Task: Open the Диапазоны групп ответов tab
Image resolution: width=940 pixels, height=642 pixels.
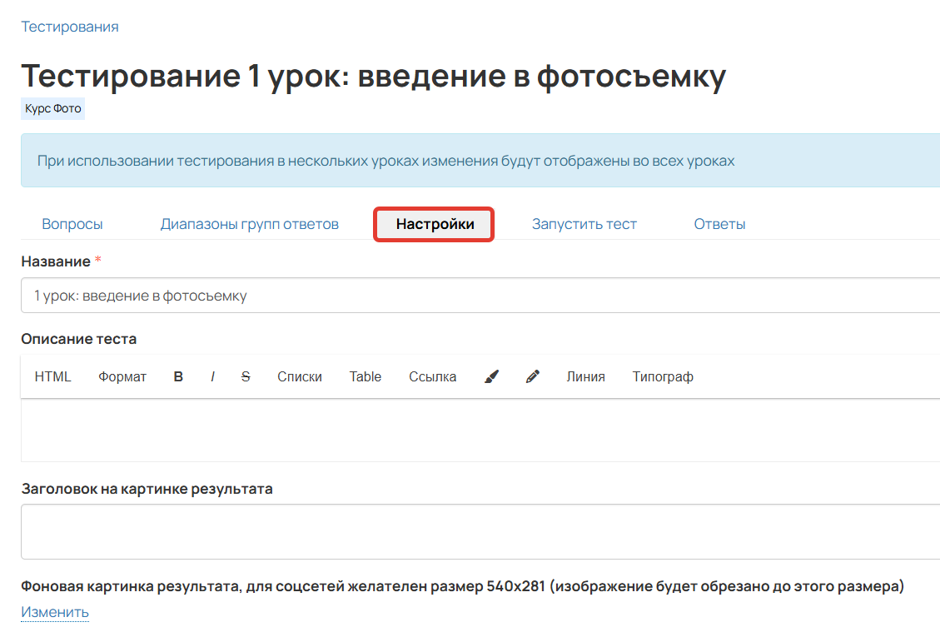Action: coord(248,223)
